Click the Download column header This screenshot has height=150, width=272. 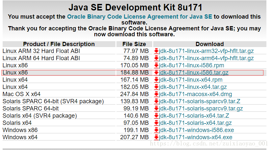210,44
